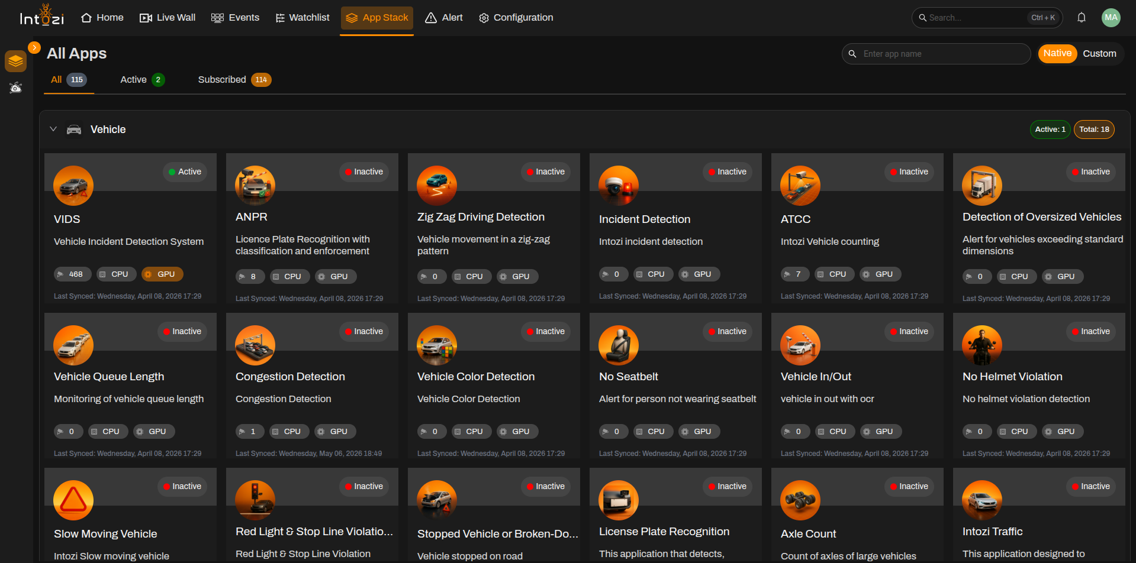
Task: Switch to Custom apps toggle
Action: [x=1099, y=53]
